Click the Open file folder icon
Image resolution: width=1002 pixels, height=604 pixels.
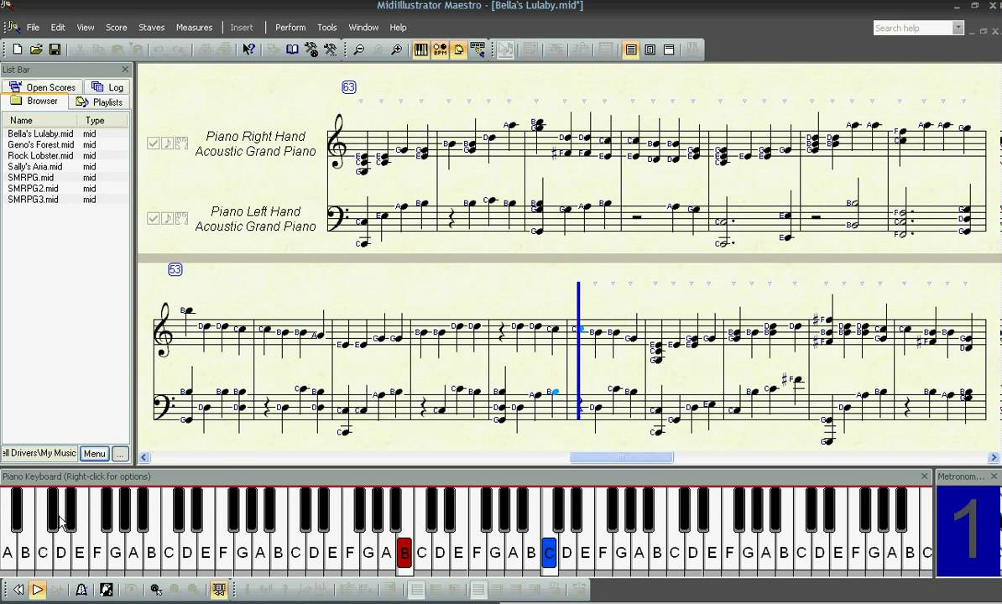[x=36, y=49]
